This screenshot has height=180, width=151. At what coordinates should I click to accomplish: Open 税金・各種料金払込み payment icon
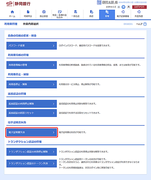(59, 12)
